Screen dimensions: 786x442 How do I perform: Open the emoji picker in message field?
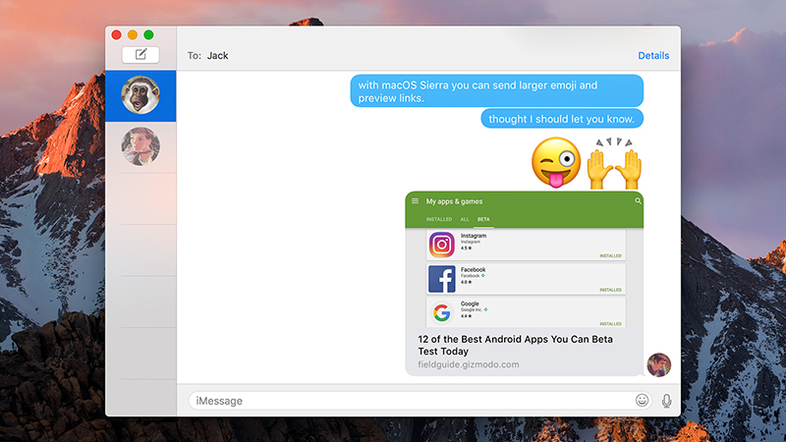642,400
